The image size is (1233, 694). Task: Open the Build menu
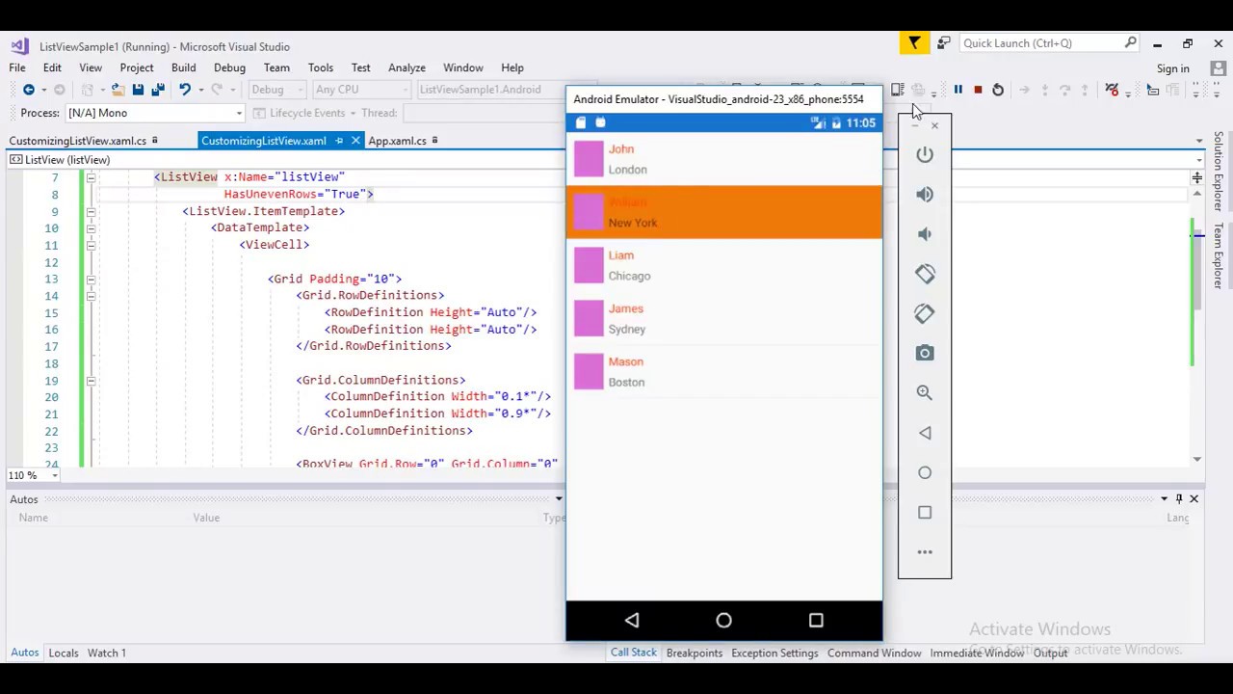pos(183,68)
